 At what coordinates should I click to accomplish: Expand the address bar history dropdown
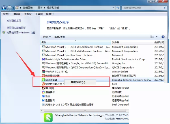[x=113, y=8]
